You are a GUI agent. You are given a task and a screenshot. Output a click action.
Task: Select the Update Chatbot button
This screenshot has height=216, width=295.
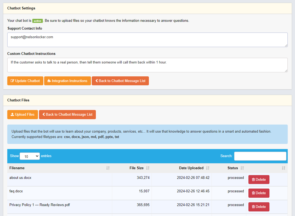click(25, 81)
